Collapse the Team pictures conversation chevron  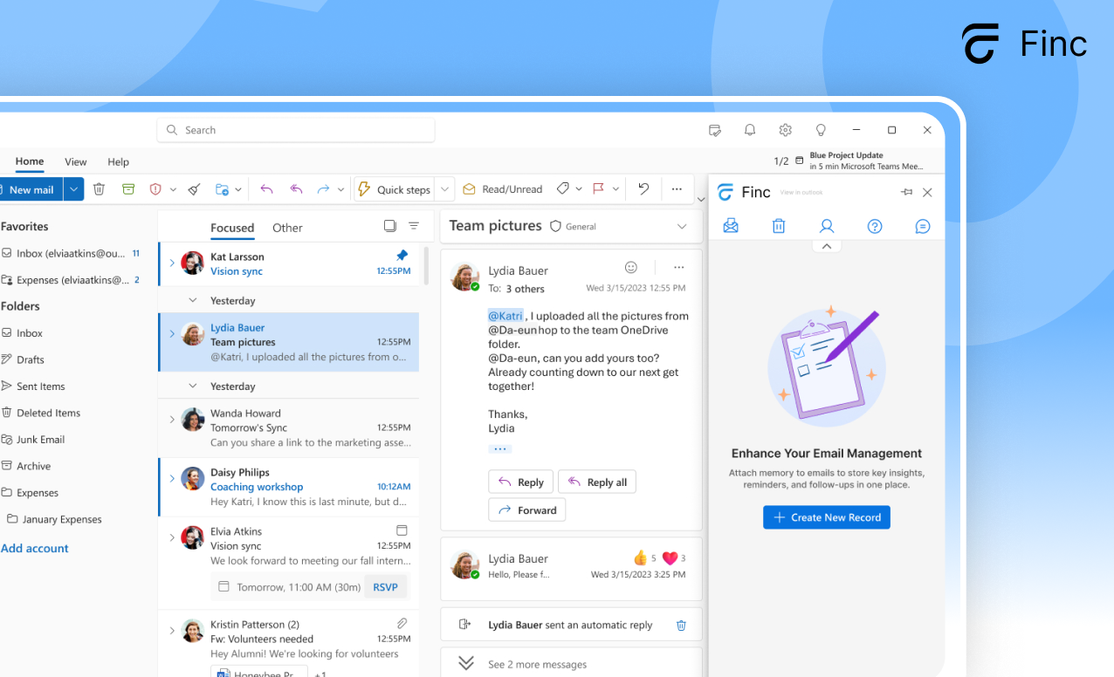click(682, 227)
